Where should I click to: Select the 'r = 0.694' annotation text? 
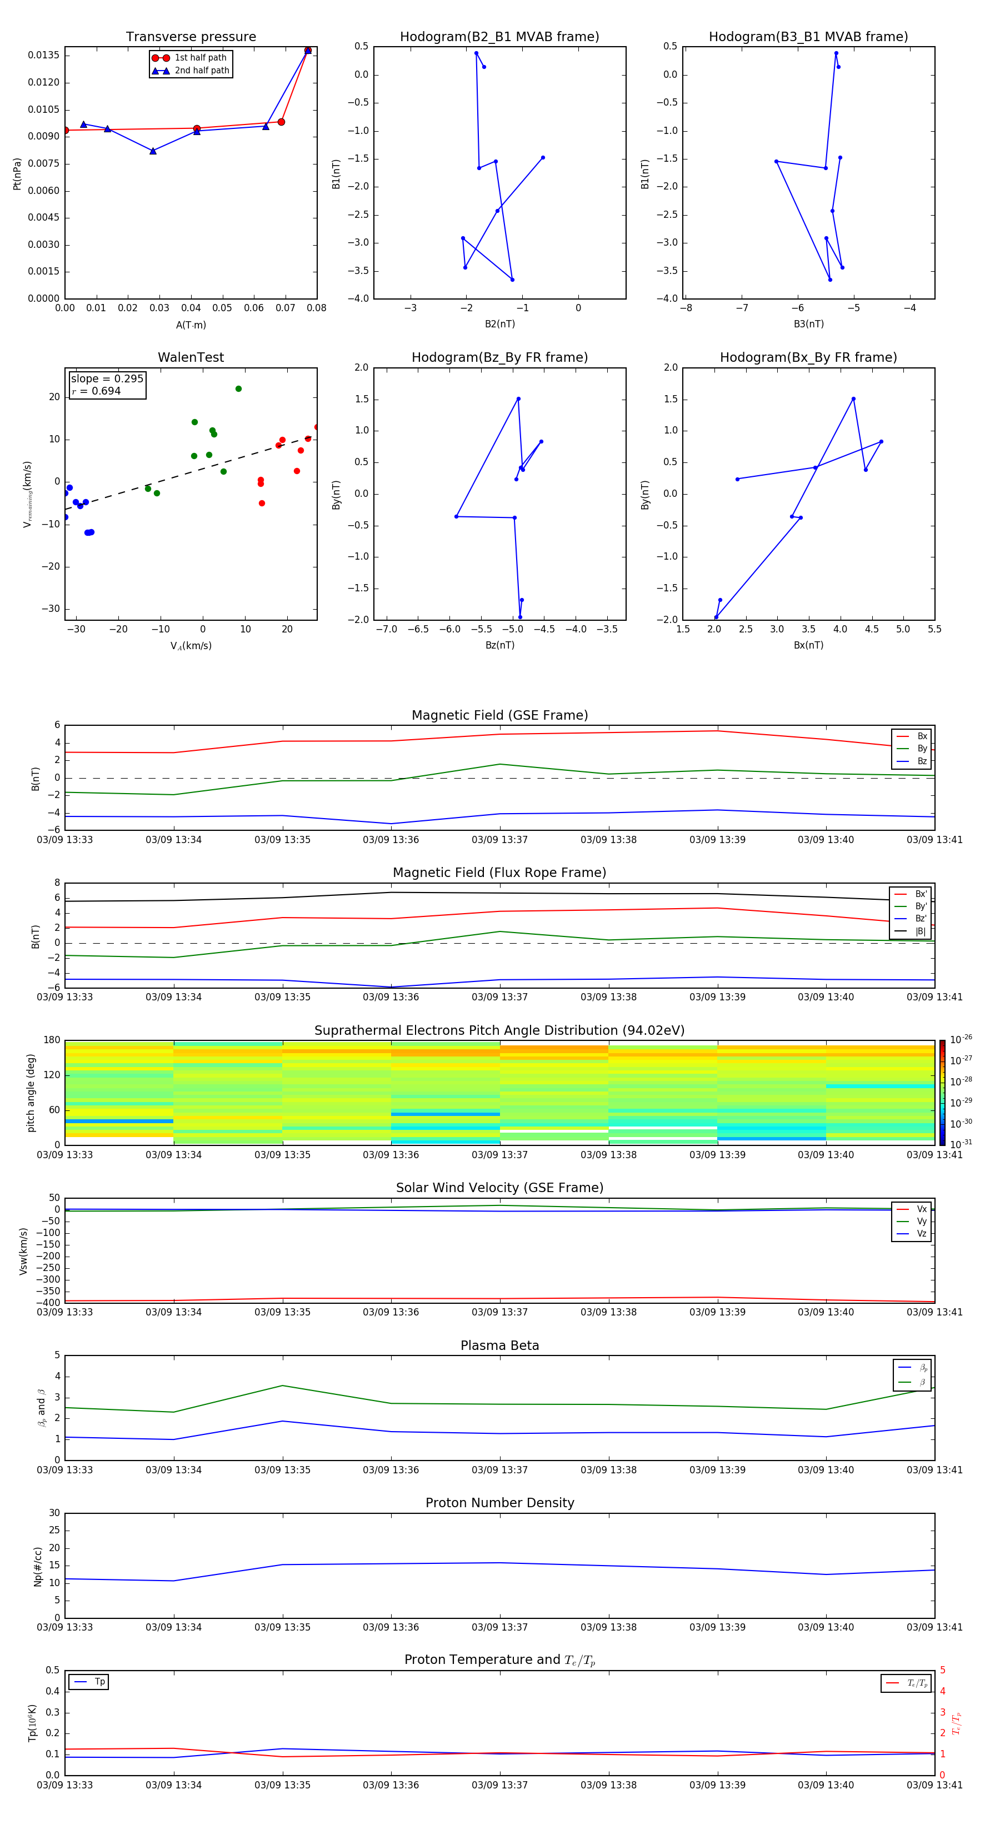click(x=96, y=391)
